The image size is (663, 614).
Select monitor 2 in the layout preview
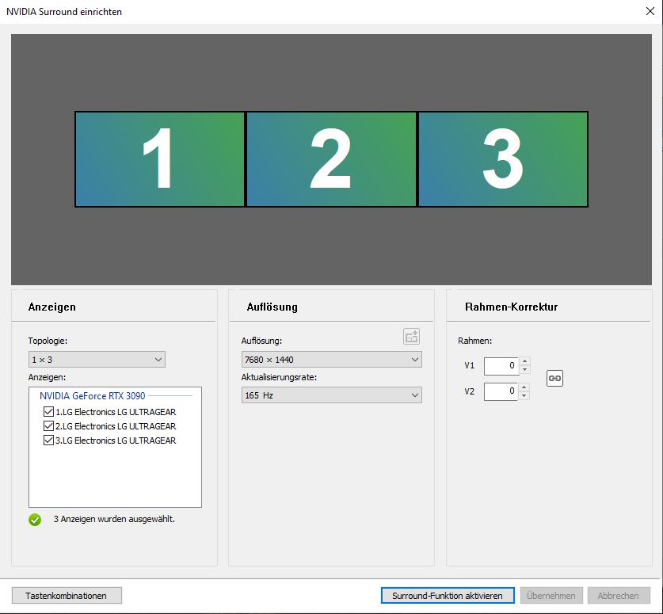[331, 159]
